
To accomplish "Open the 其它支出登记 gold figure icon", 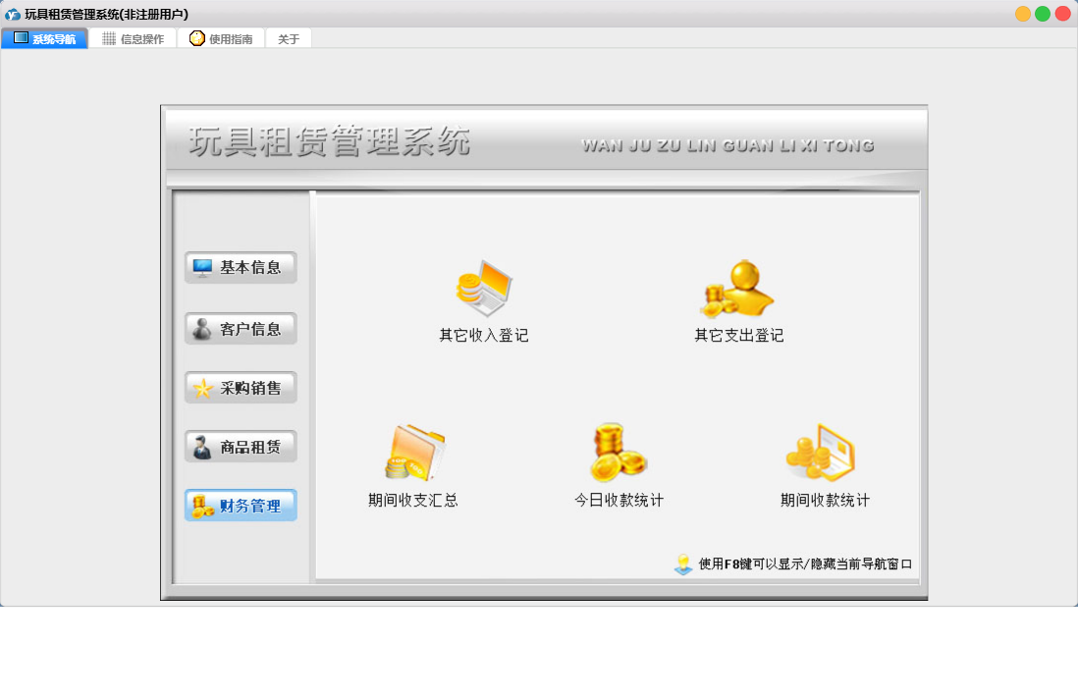I will (x=738, y=289).
